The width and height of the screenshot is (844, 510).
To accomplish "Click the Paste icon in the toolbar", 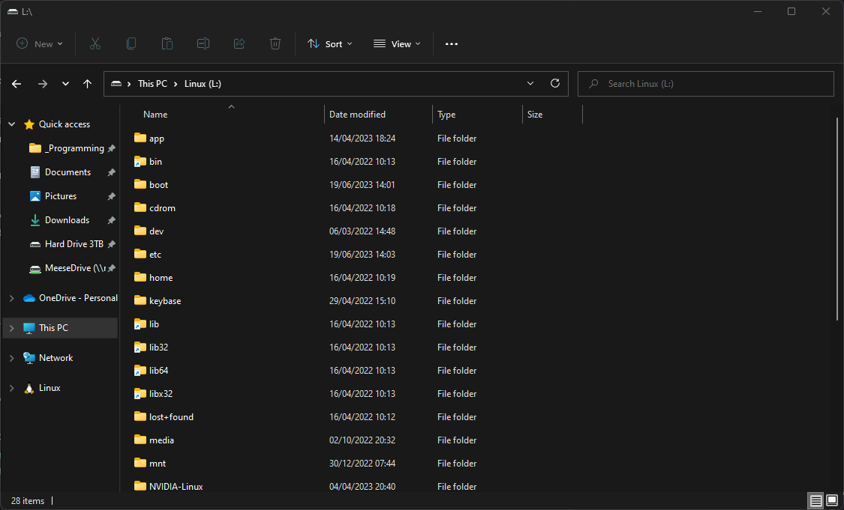I will click(167, 43).
